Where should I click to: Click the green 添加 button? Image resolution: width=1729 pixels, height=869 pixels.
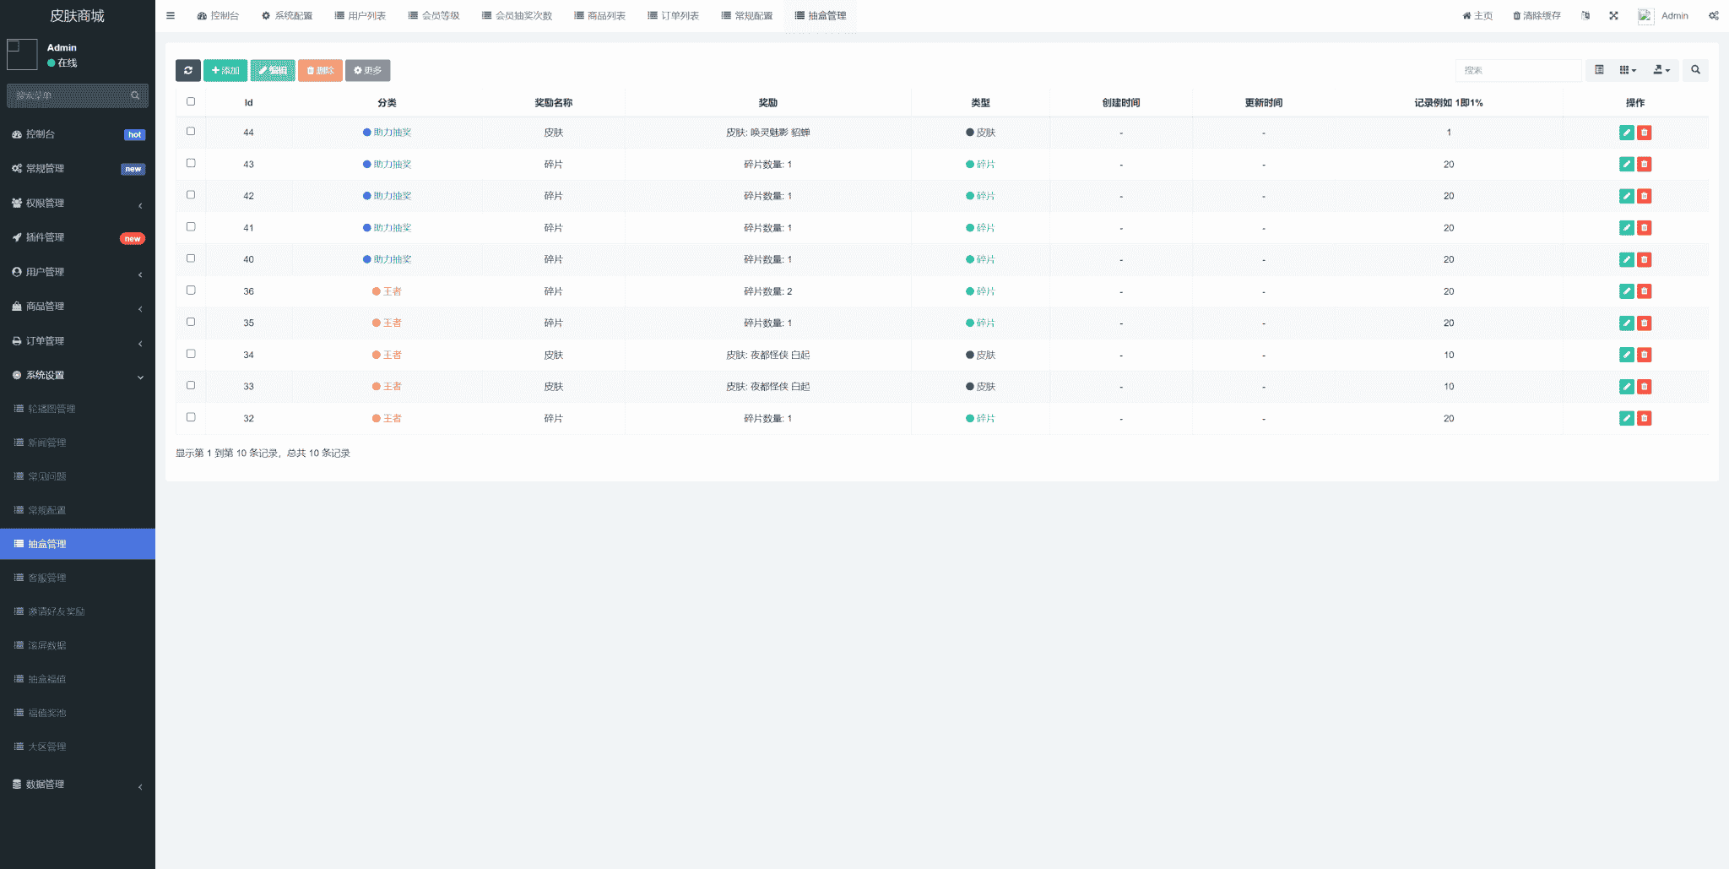point(225,70)
